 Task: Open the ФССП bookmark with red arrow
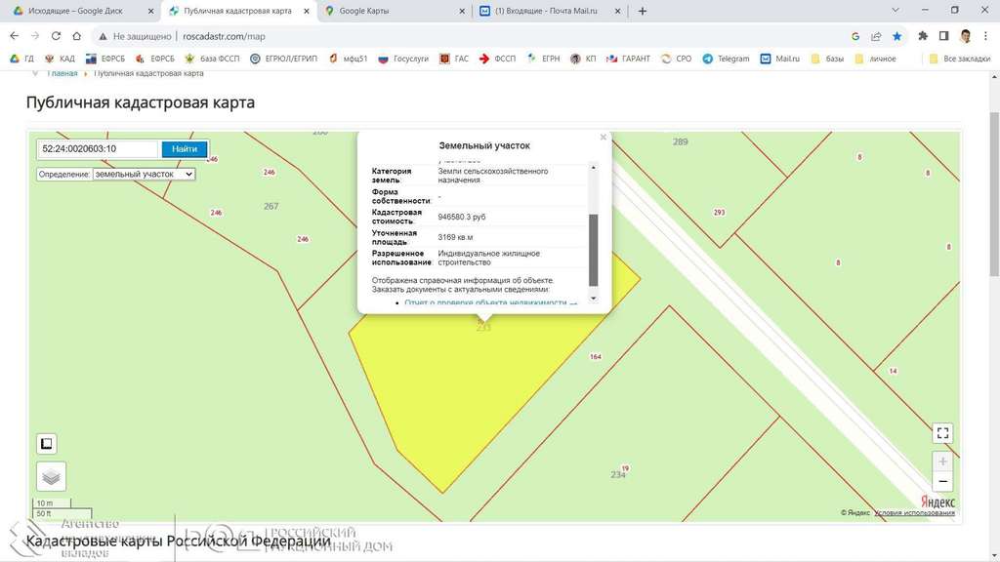[497, 59]
